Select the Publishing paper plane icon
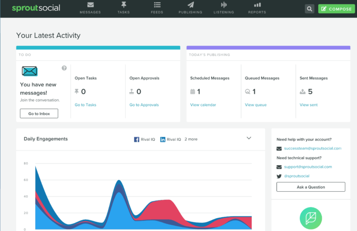This screenshot has height=231, width=357. point(190,5)
